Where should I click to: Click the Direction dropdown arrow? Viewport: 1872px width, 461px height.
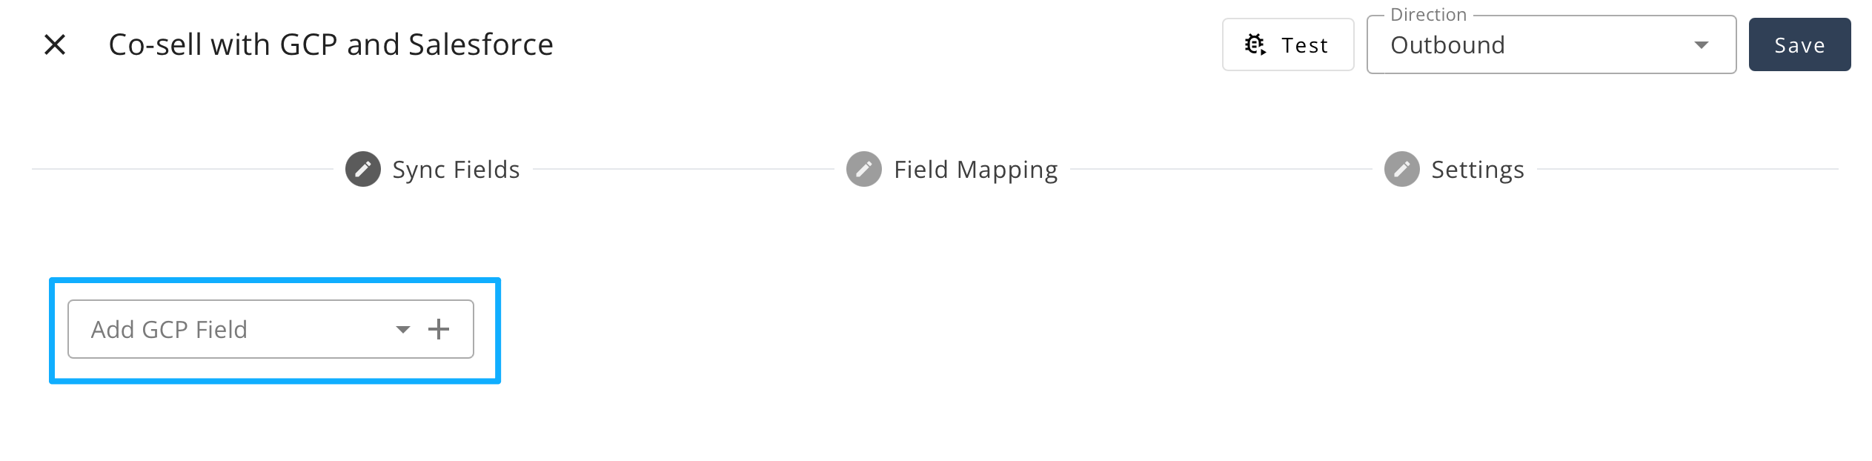(1701, 45)
